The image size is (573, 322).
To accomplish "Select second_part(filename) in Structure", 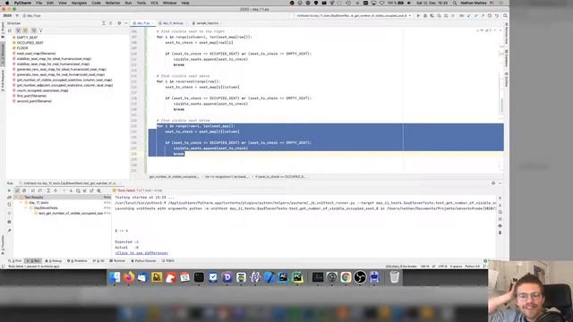I will pyautogui.click(x=34, y=101).
